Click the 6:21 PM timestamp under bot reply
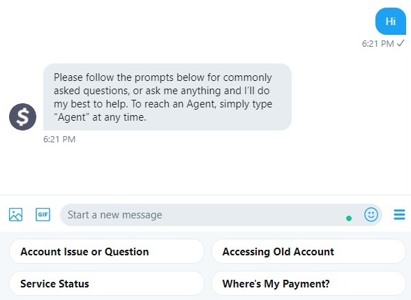The image size is (411, 300). point(59,139)
